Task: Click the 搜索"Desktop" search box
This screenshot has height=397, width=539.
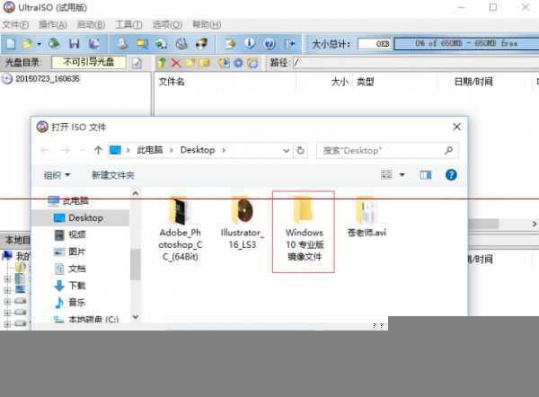Action: [x=387, y=151]
